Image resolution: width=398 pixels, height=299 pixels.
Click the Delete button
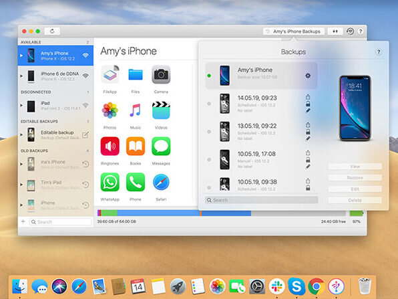(355, 201)
